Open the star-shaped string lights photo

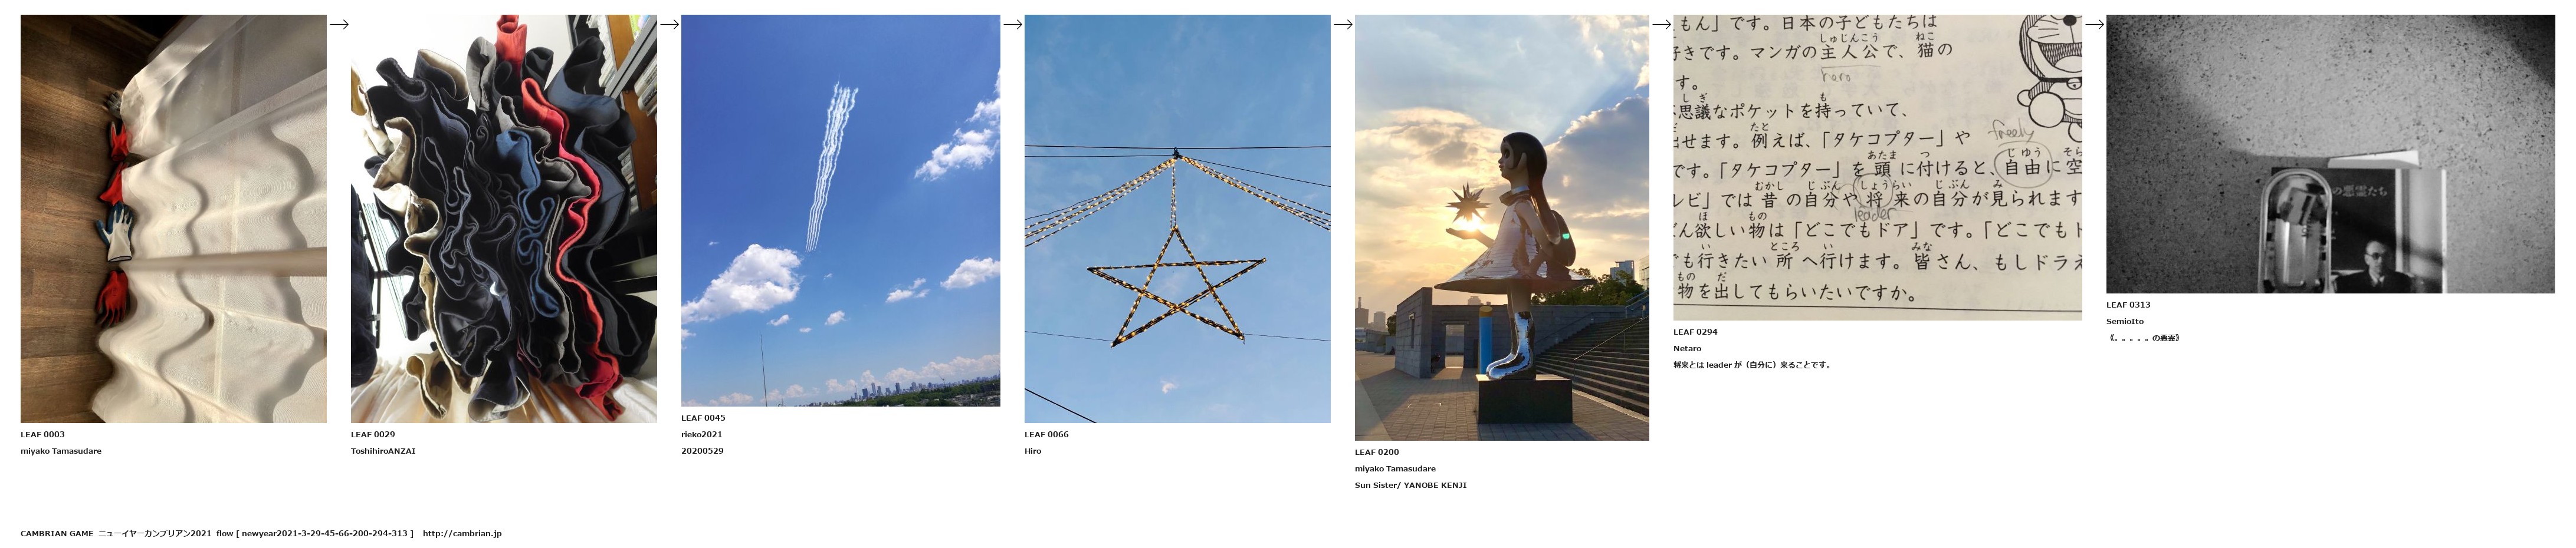point(1177,219)
